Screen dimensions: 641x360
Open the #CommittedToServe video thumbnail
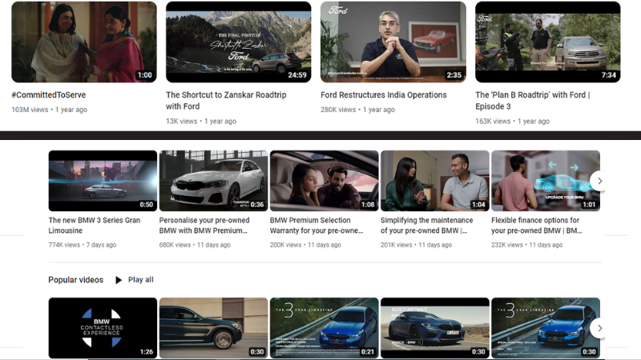[84, 42]
